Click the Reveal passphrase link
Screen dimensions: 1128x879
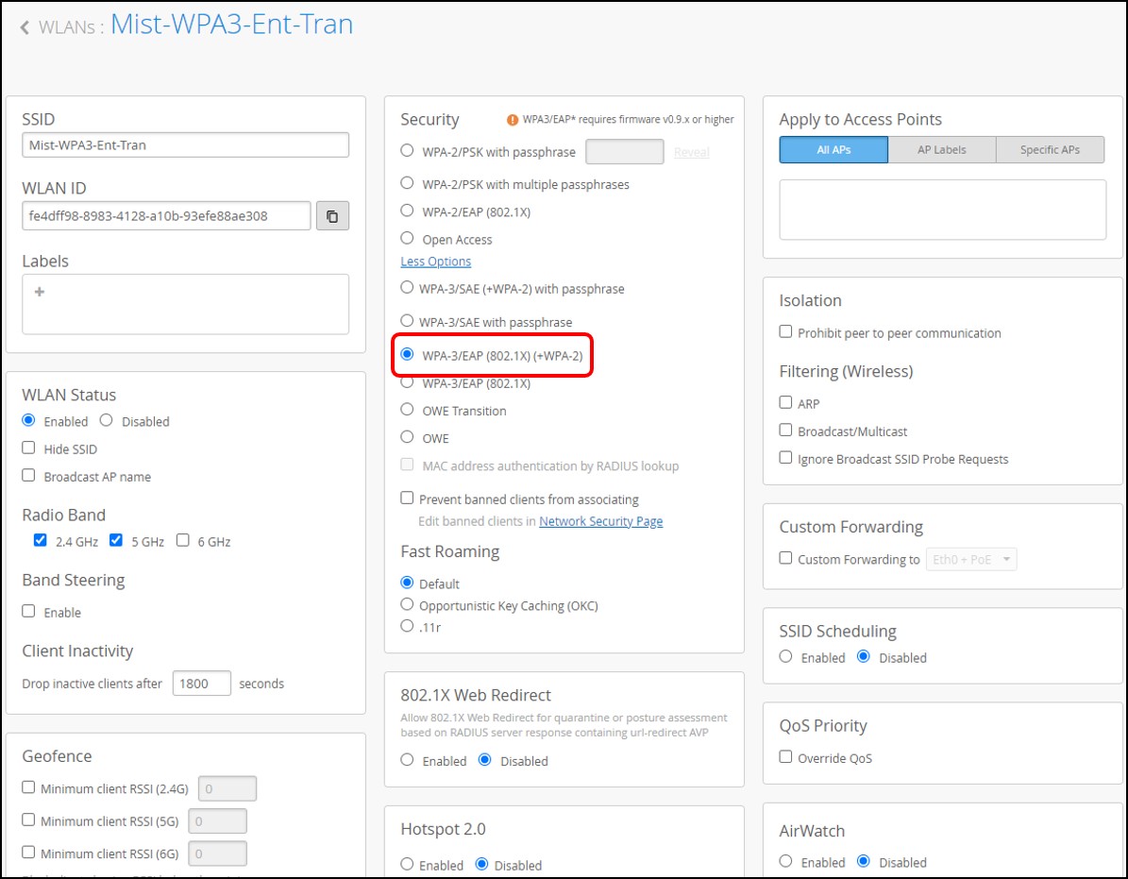click(x=691, y=153)
